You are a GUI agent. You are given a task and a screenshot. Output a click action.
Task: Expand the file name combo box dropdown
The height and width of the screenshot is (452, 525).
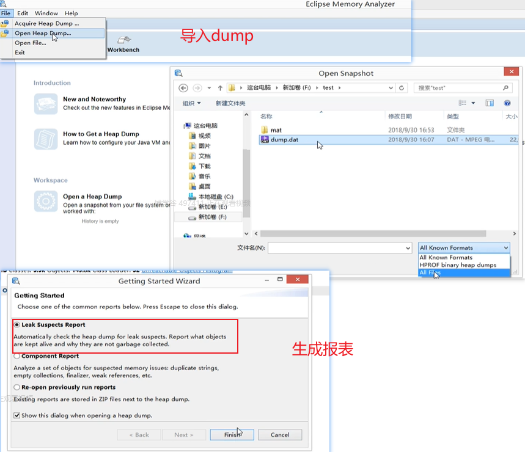[408, 248]
